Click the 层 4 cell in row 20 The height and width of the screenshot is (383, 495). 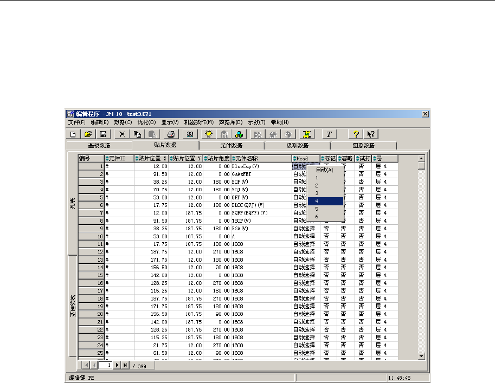coord(385,314)
